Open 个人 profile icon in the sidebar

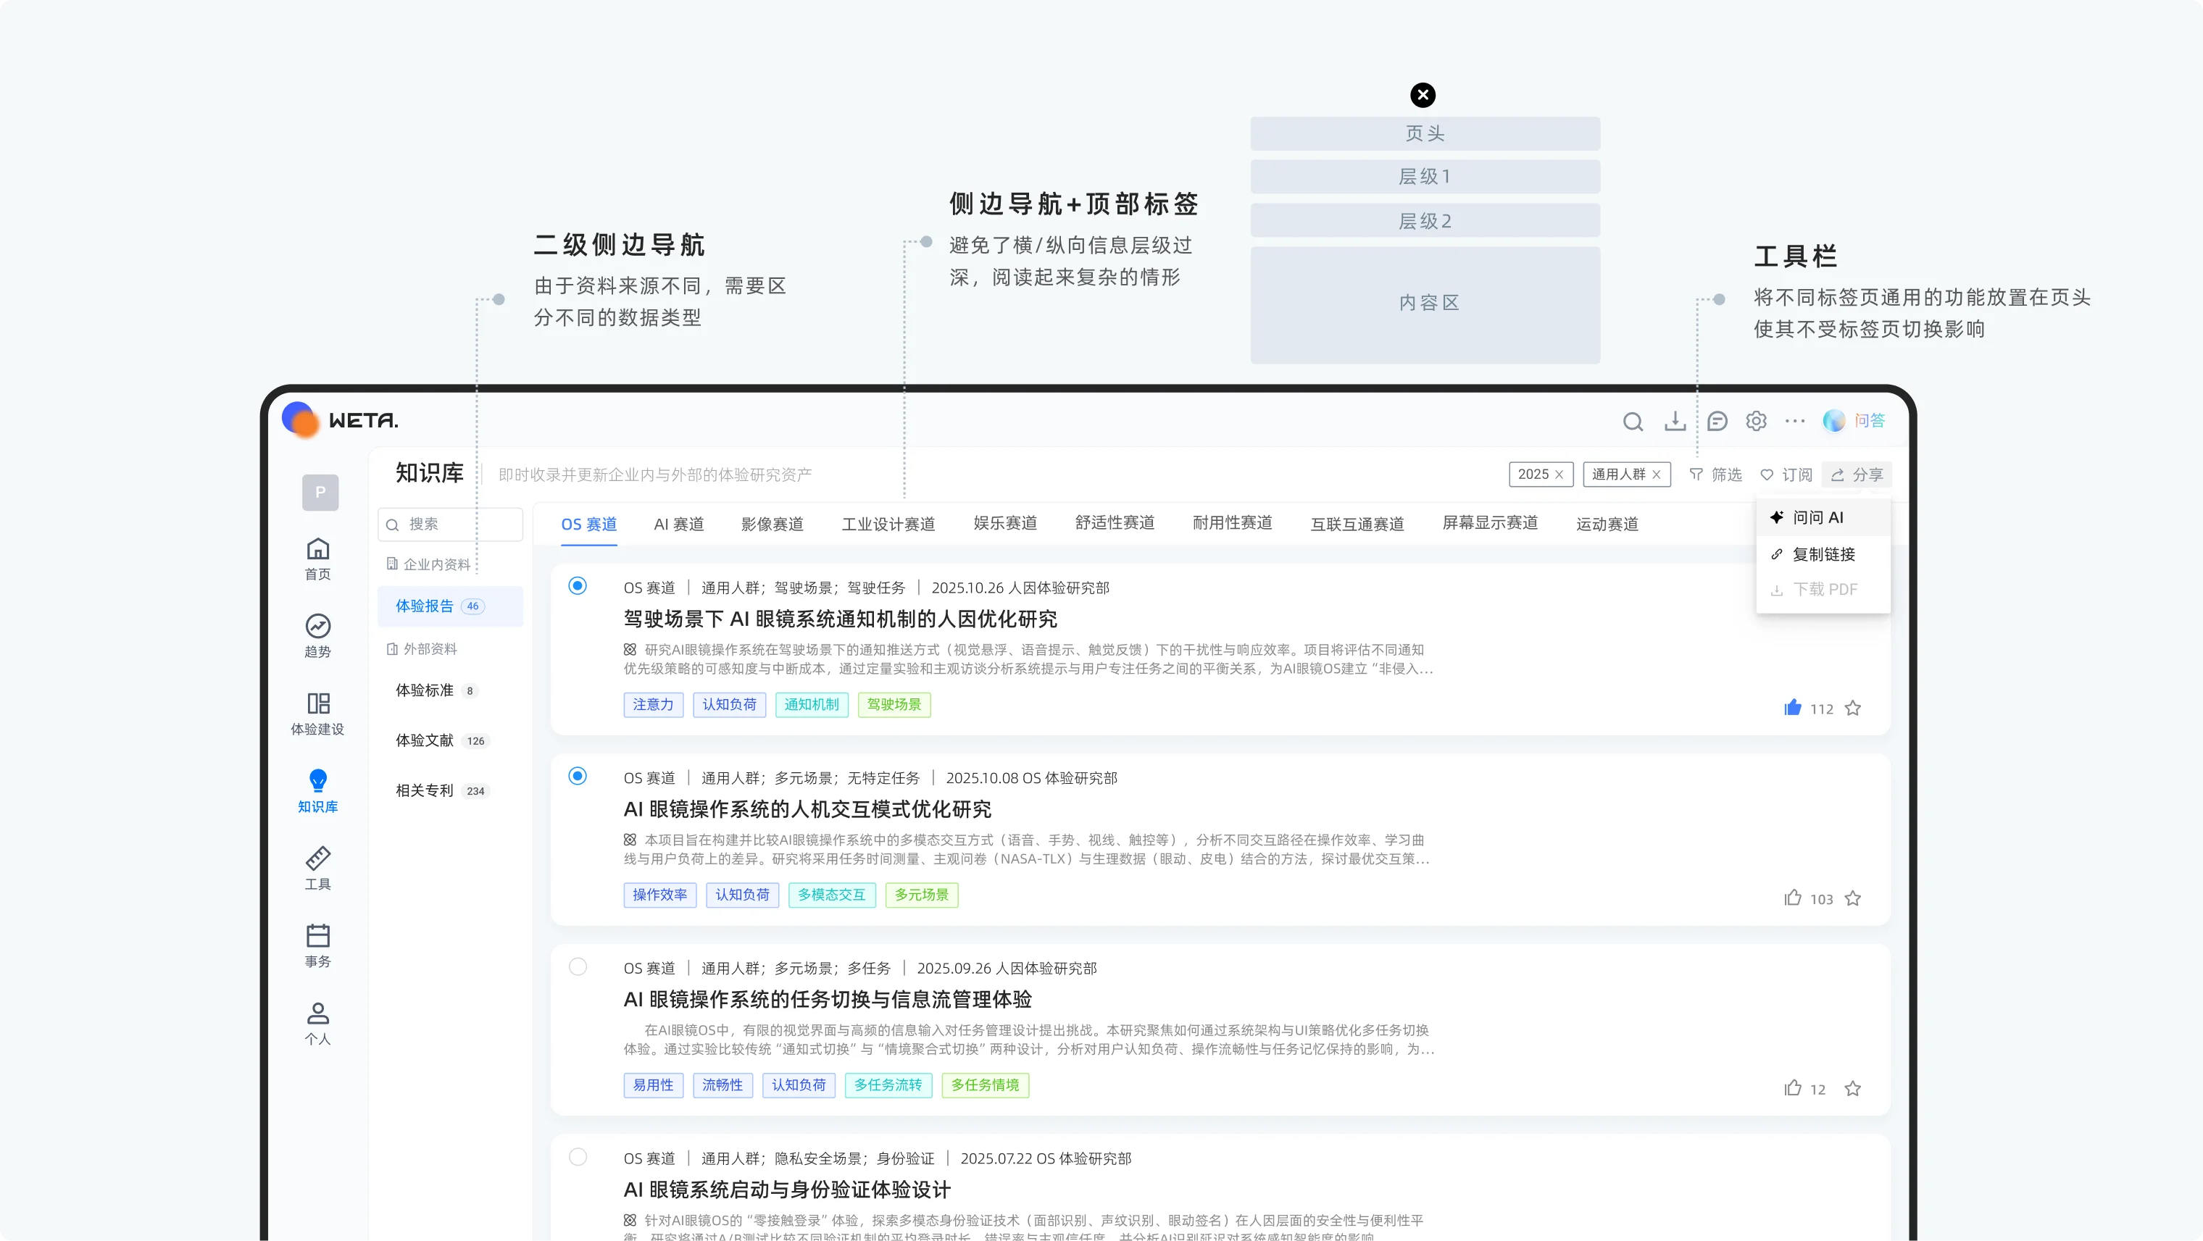click(x=317, y=1024)
